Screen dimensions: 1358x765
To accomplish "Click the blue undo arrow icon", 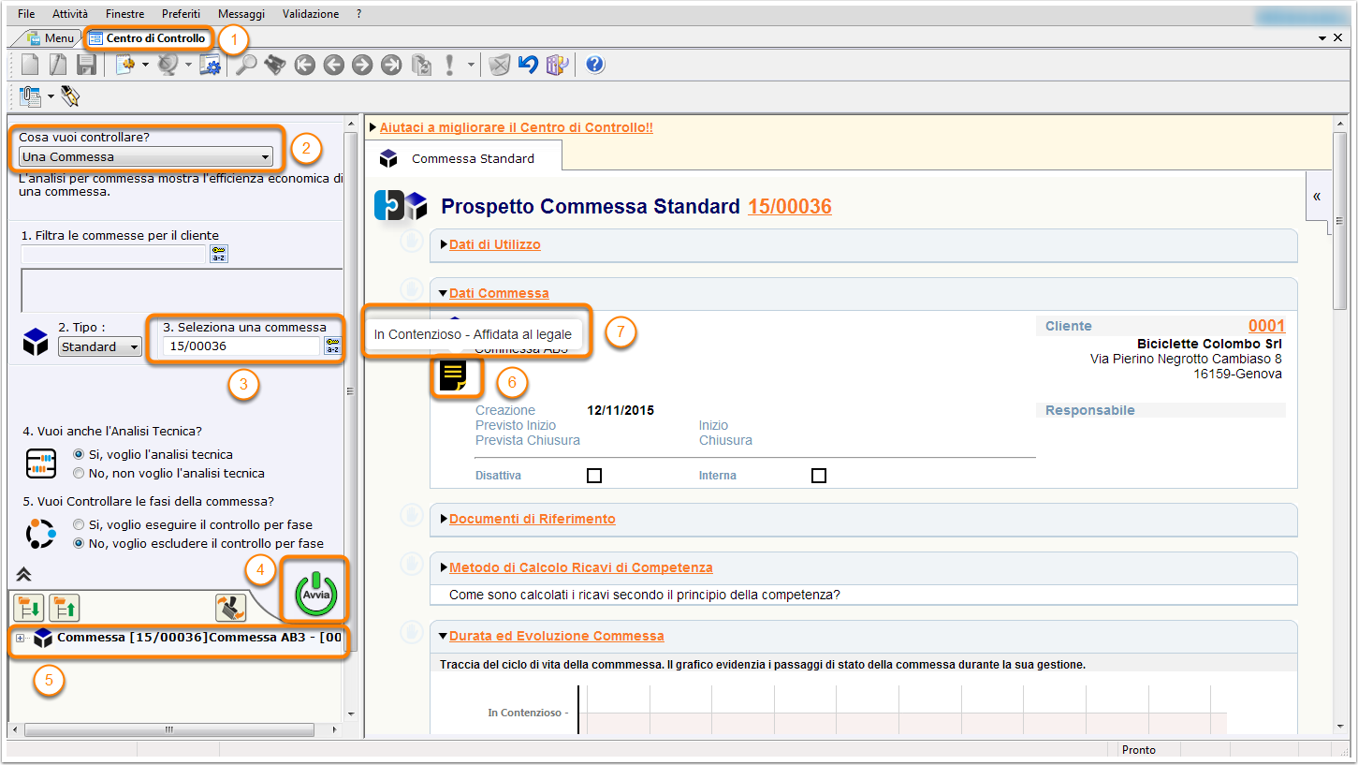I will [529, 65].
